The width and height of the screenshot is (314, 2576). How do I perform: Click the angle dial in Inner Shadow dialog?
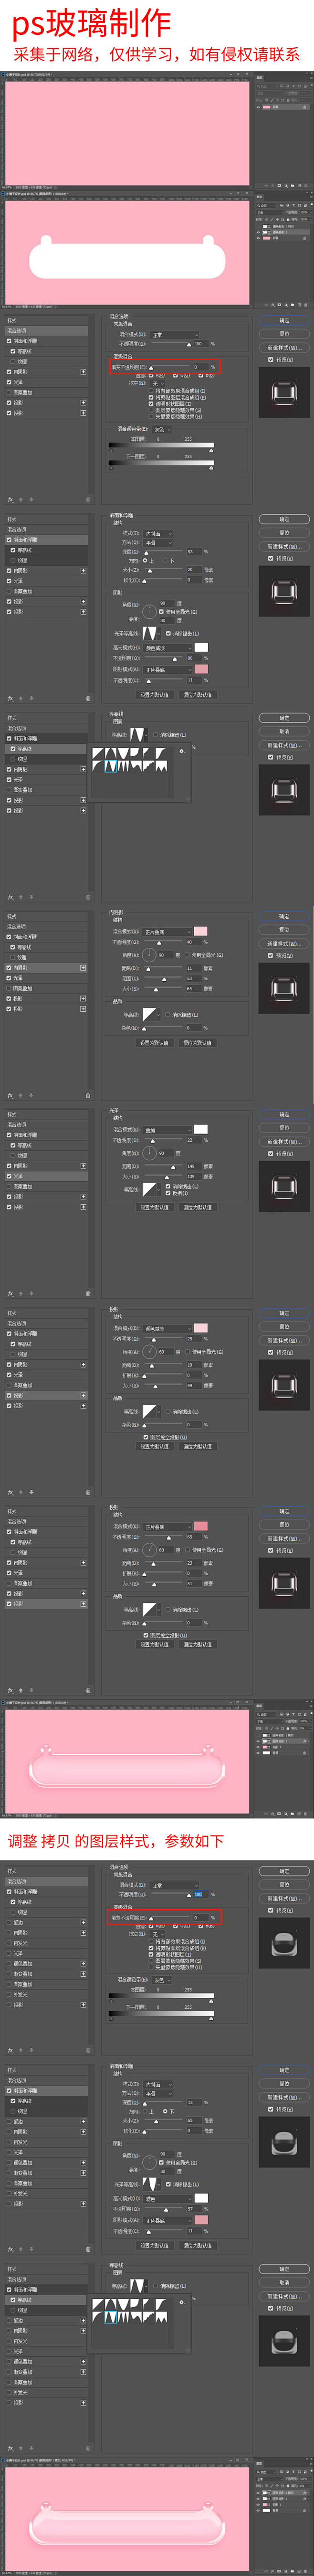(x=149, y=955)
